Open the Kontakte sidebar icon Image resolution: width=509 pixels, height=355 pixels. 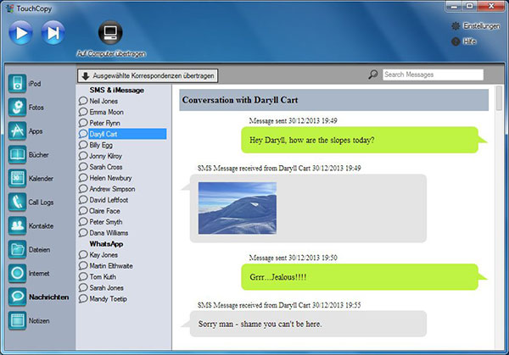click(x=18, y=225)
